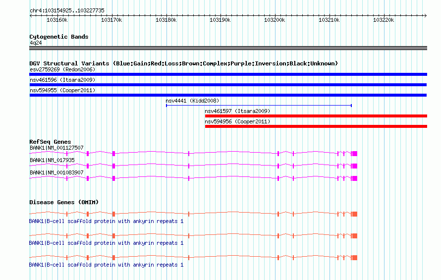441x280 pixels.
Task: Click the 103180k ruler label
Action: (x=166, y=20)
